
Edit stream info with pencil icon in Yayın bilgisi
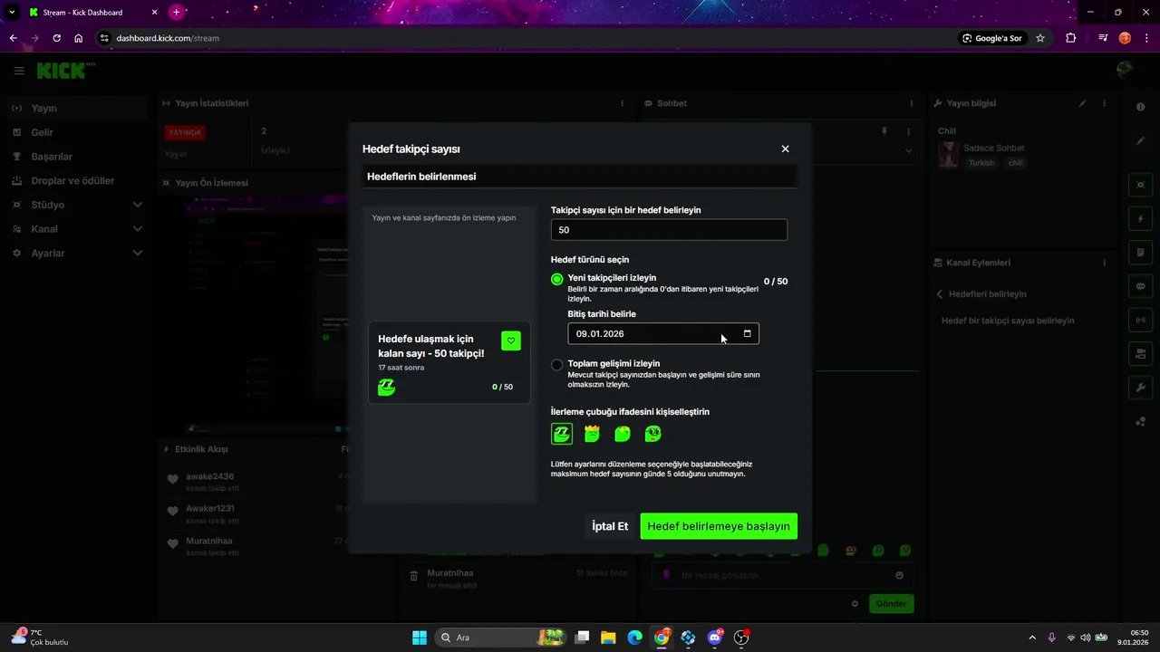point(1082,103)
